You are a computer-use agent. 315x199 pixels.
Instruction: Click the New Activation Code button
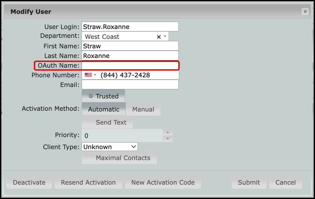point(163,182)
